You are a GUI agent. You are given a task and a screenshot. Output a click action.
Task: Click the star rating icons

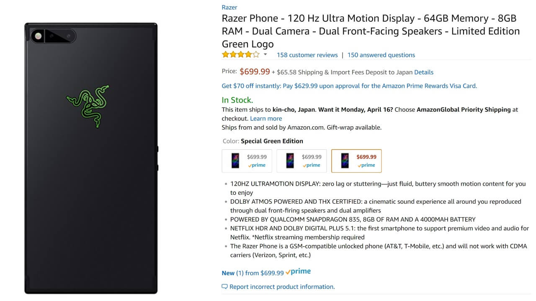pyautogui.click(x=240, y=55)
